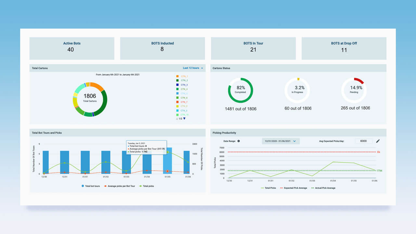The image size is (416, 234).
Task: Select the BOTS In Tour card
Action: tap(253, 48)
